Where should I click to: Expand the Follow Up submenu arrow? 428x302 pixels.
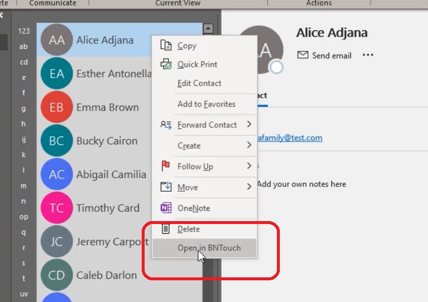coord(249,165)
